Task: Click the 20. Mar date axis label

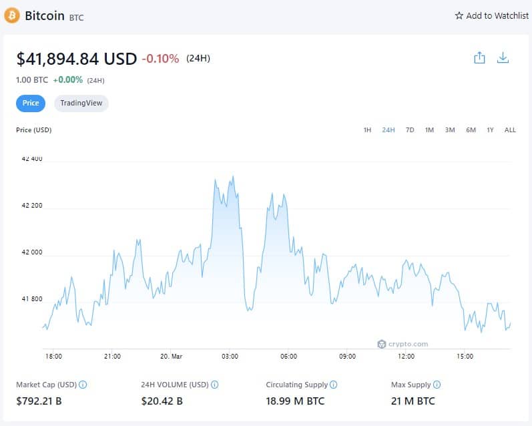Action: pos(172,357)
